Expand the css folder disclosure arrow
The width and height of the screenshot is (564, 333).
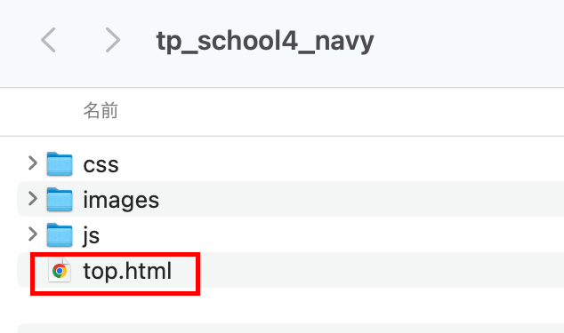[33, 163]
